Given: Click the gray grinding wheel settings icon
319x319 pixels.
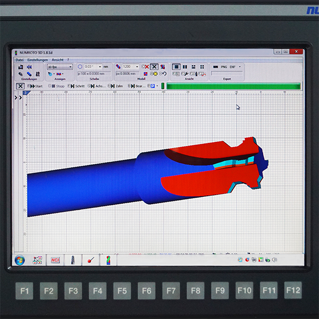Looking at the screenshot, I should click(21, 74).
